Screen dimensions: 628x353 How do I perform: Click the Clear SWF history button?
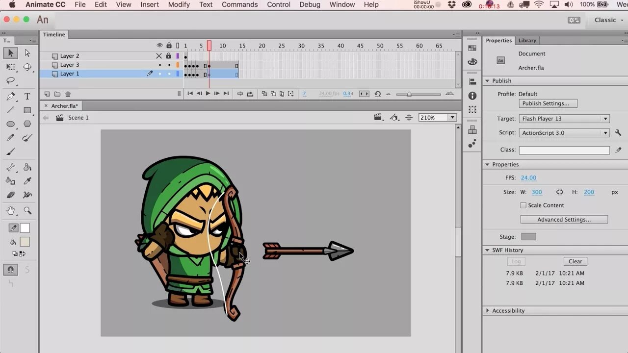point(576,261)
